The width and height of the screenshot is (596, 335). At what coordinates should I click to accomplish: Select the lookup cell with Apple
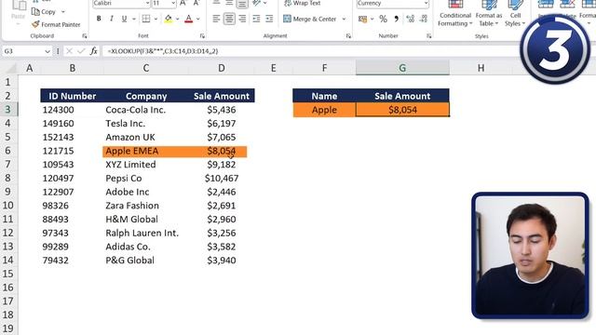point(324,110)
